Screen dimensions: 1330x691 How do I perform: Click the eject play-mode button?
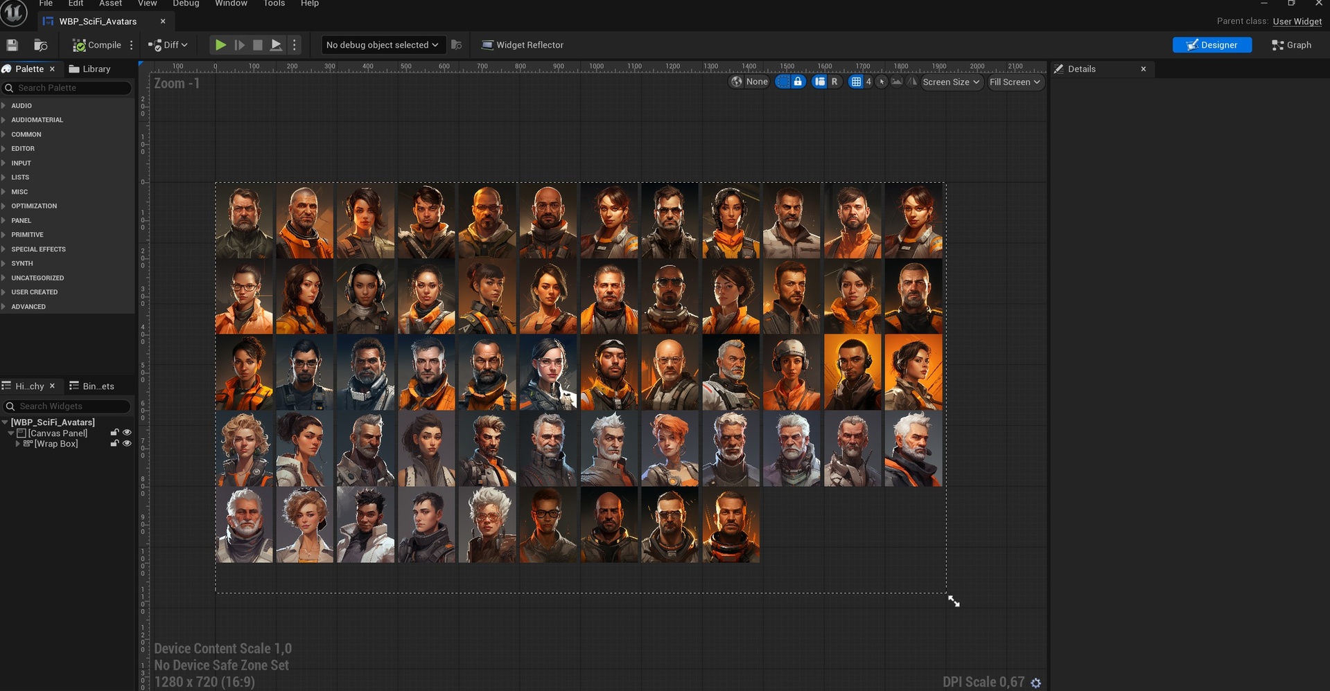pyautogui.click(x=276, y=45)
